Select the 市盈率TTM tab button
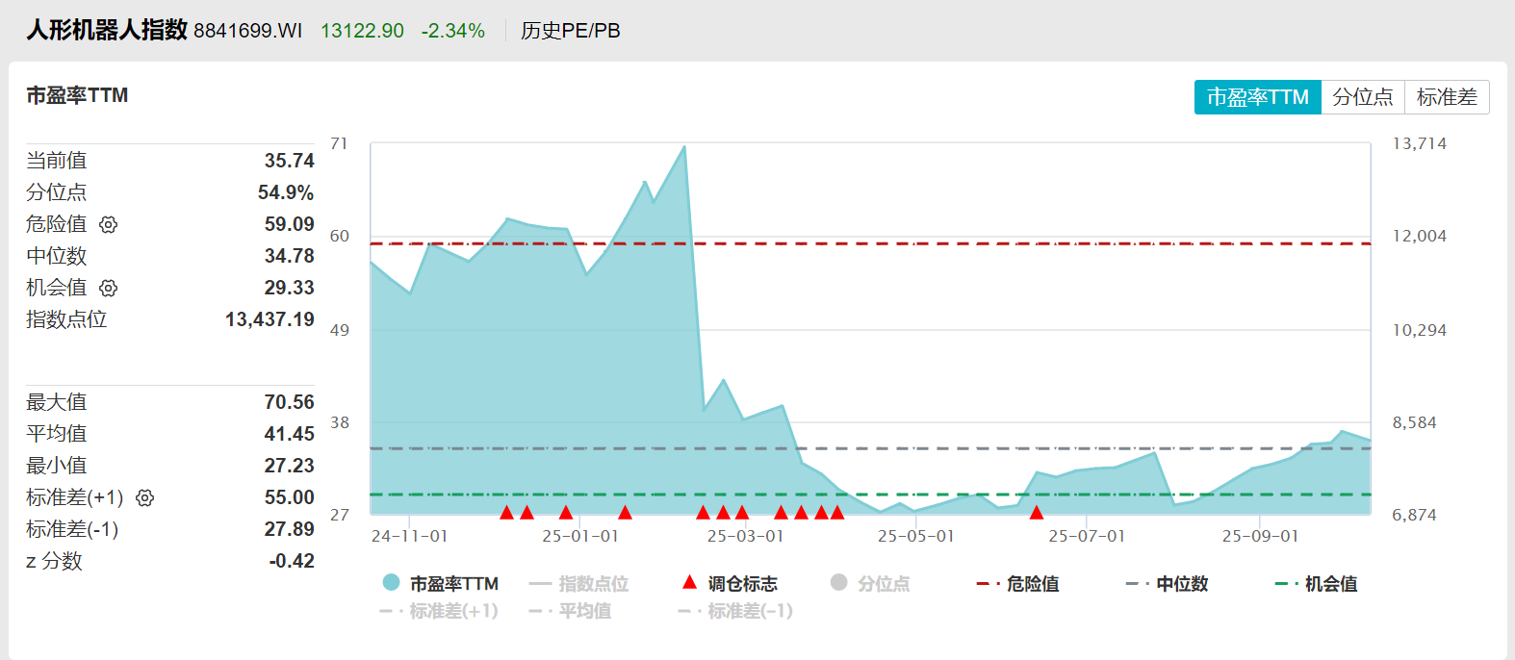 coord(1257,97)
